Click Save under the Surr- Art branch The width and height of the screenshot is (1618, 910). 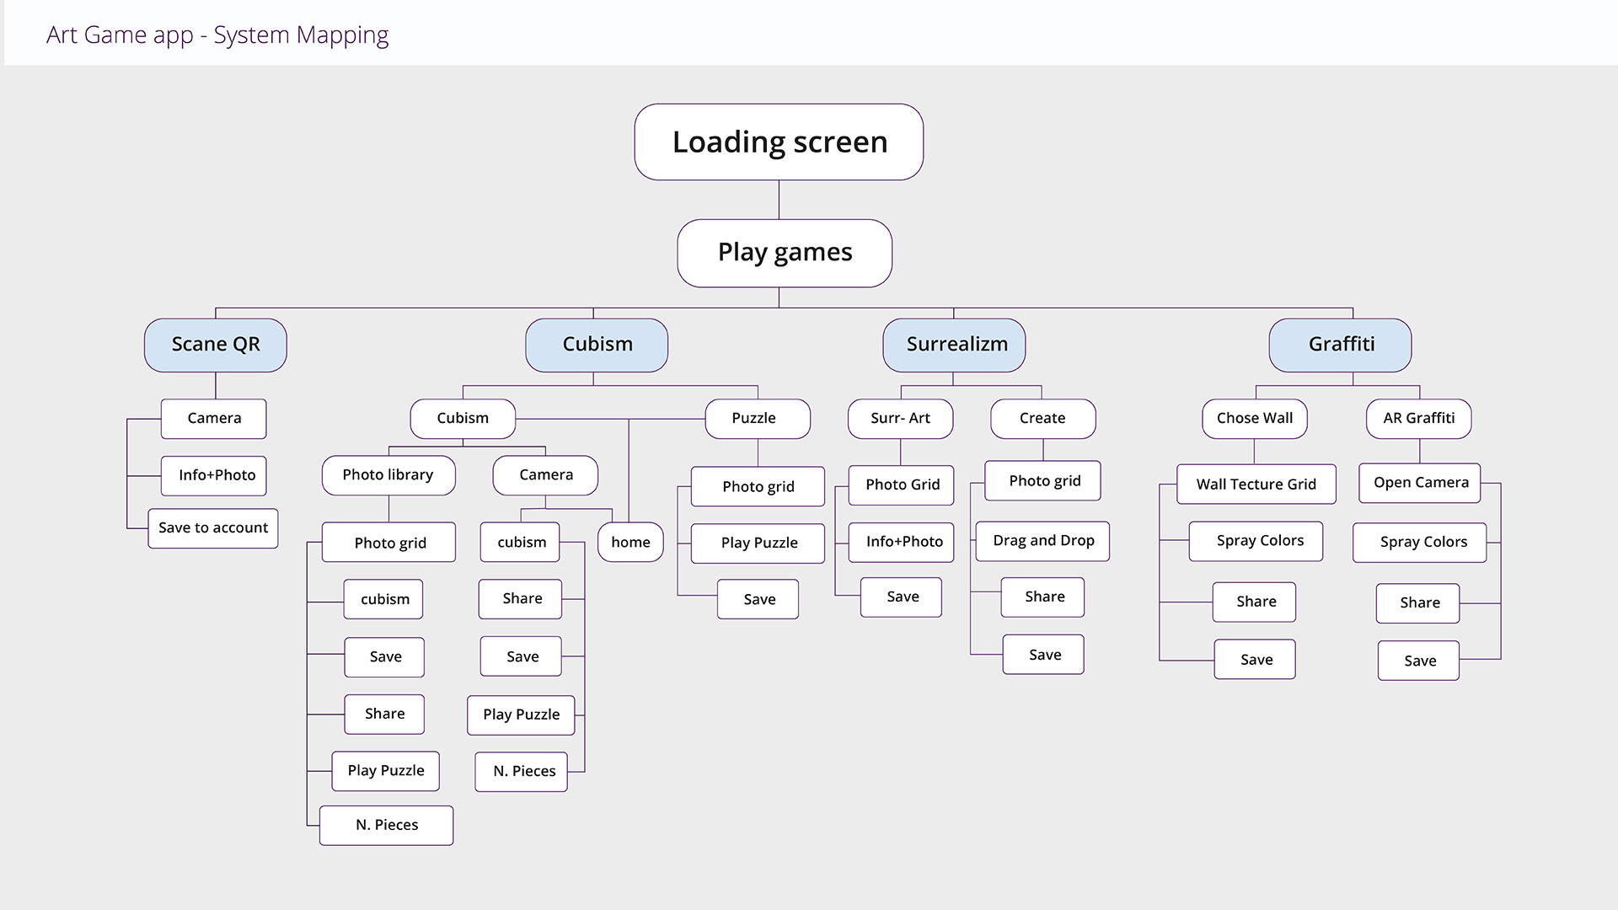pos(901,597)
